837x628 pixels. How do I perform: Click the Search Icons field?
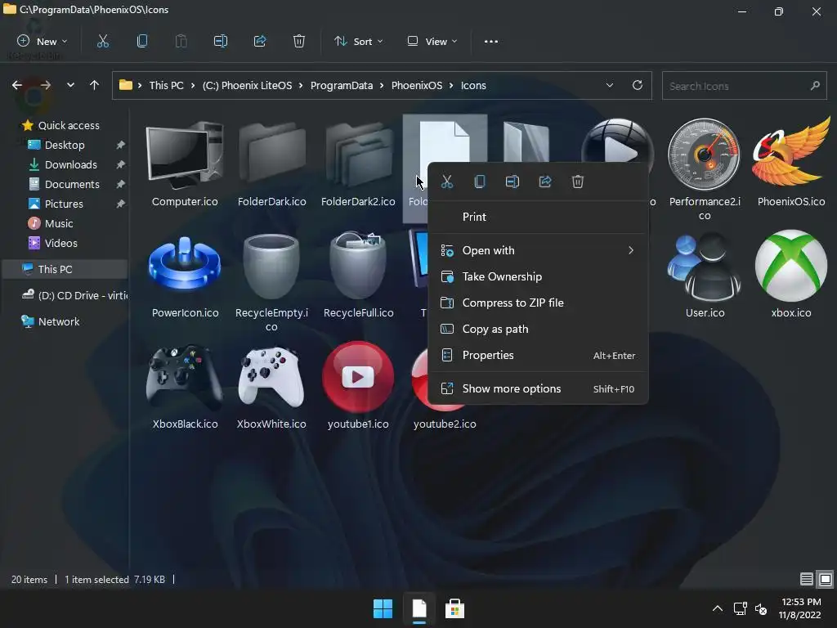point(744,85)
